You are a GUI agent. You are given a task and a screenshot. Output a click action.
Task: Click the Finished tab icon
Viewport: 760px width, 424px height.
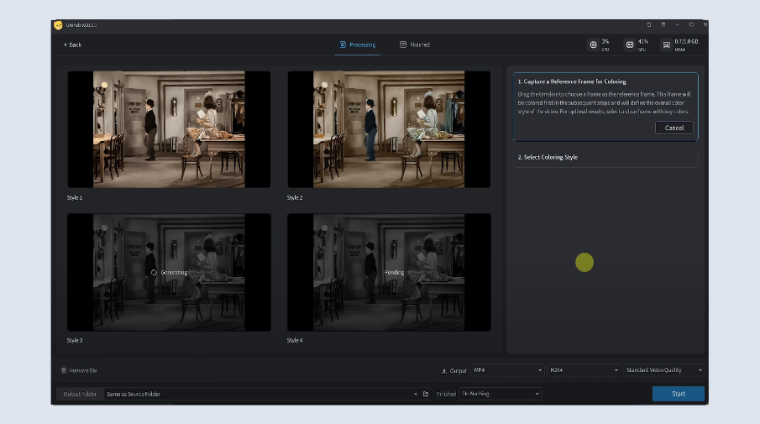pos(403,44)
